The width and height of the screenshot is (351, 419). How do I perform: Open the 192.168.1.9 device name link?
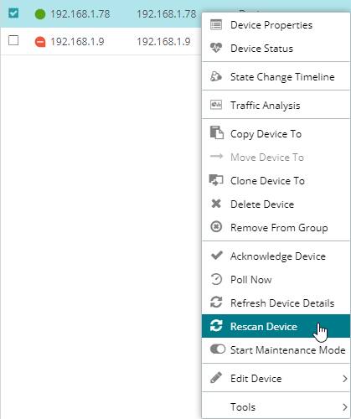(77, 41)
